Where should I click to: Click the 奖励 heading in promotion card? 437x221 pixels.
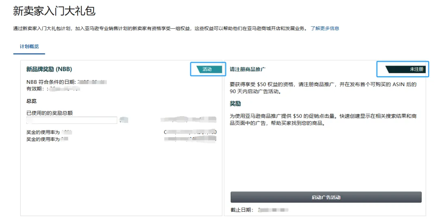[235, 104]
